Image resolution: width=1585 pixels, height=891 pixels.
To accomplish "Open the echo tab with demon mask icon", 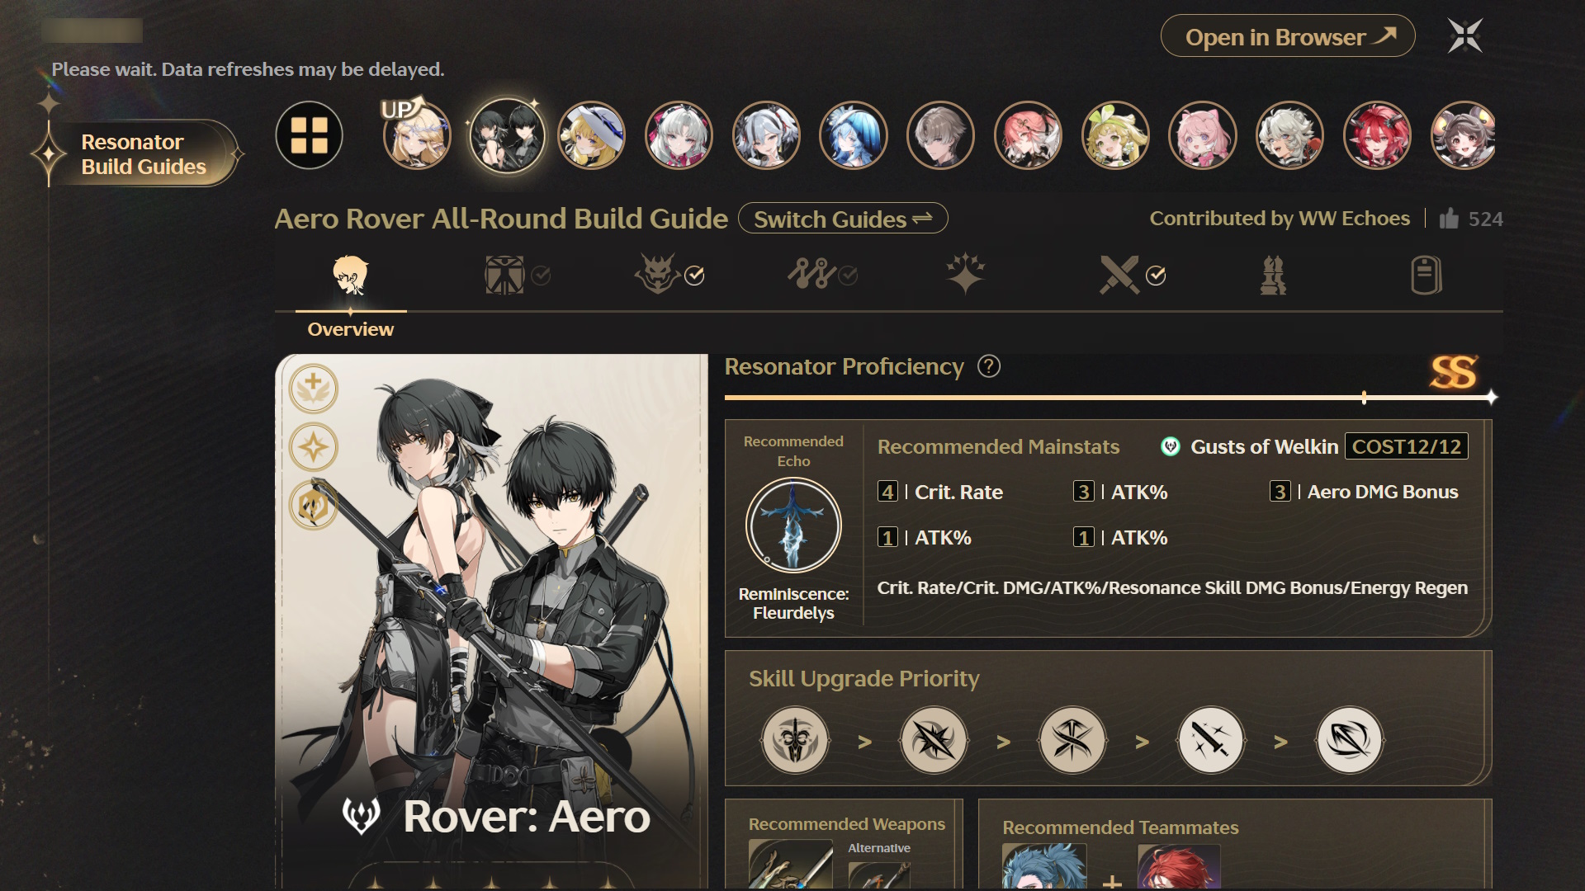I will click(x=657, y=274).
